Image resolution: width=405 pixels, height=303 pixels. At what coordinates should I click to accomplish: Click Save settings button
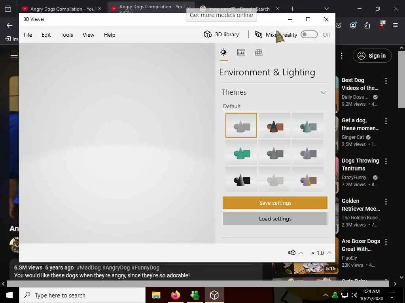click(275, 203)
